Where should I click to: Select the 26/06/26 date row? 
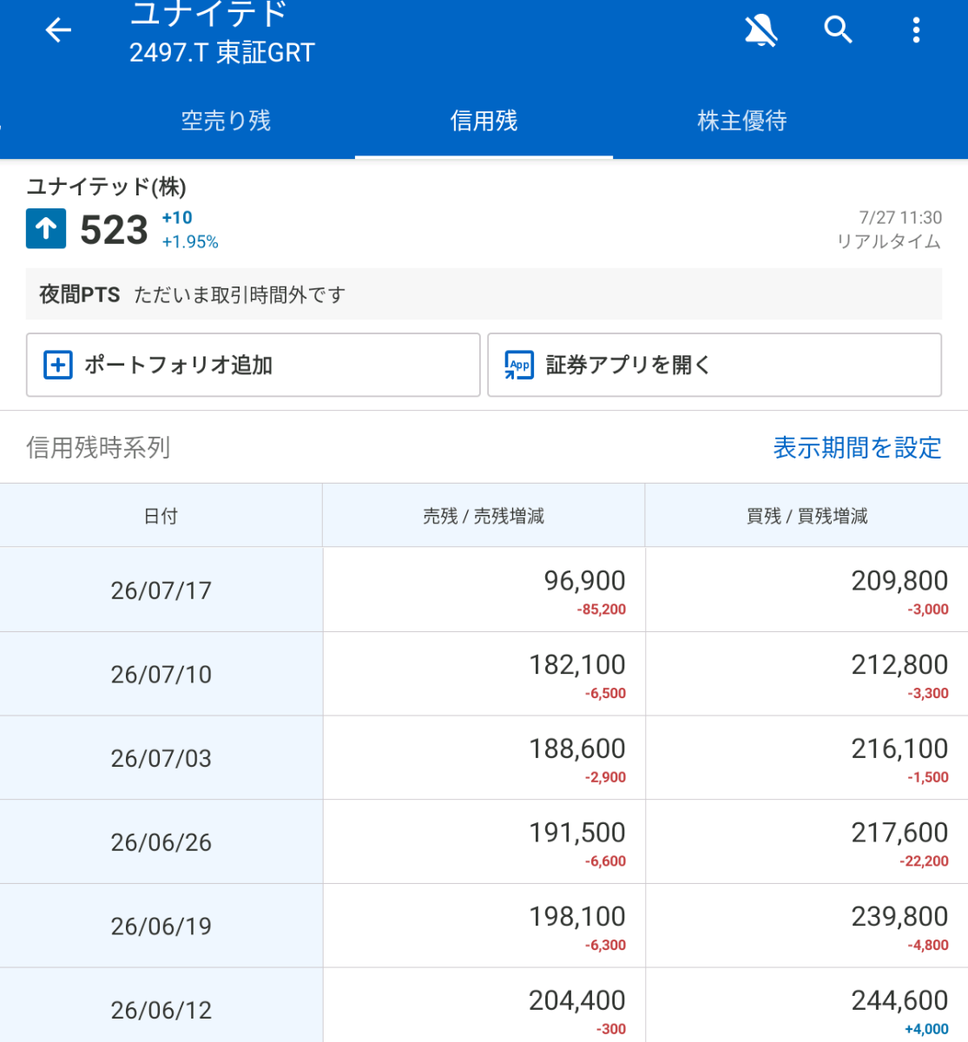click(161, 842)
